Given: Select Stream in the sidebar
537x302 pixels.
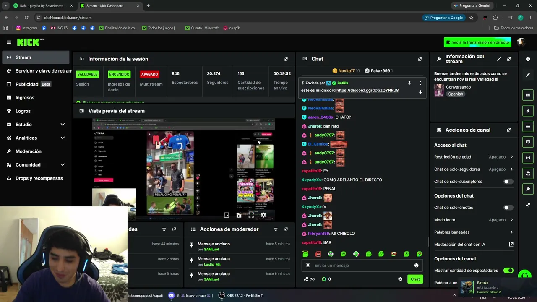Looking at the screenshot, I should [36, 57].
